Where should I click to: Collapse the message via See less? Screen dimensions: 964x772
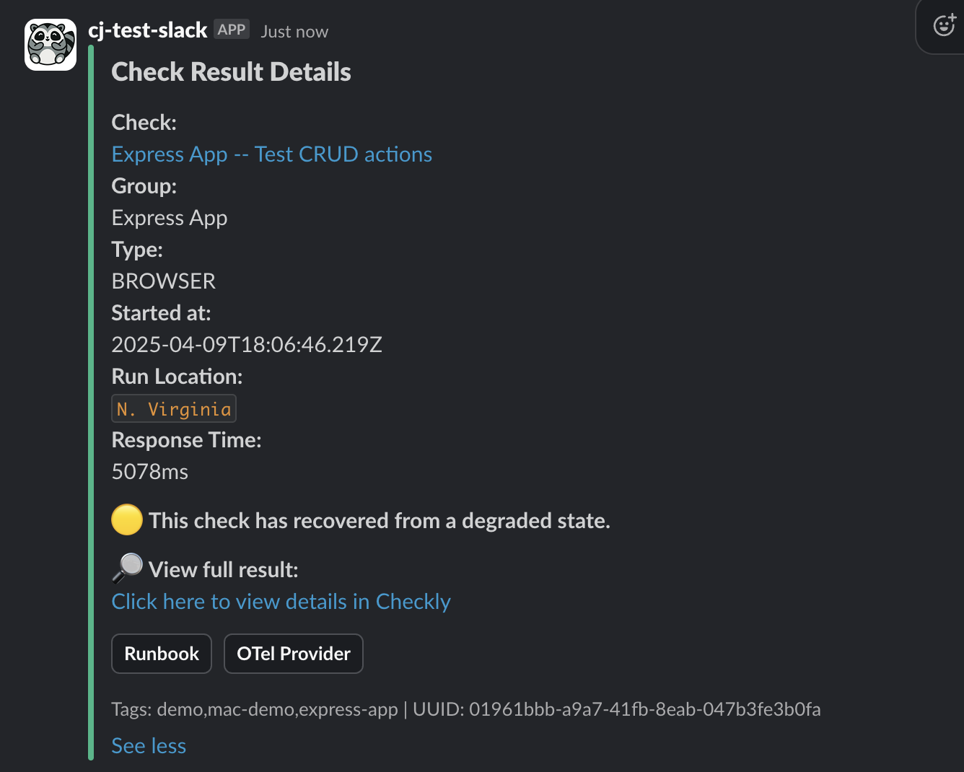tap(149, 745)
